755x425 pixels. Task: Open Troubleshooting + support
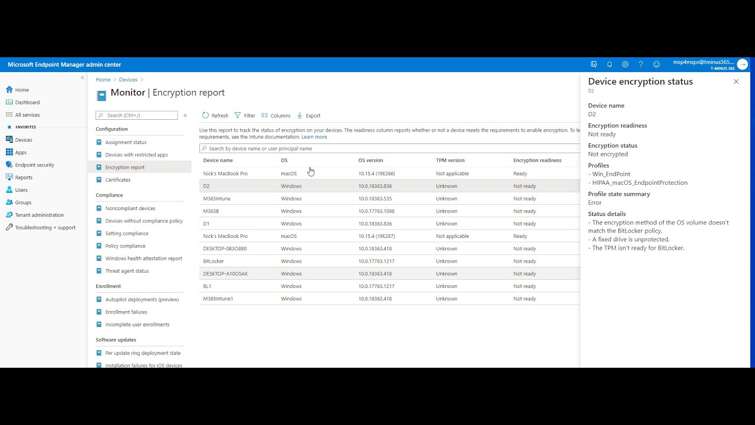[45, 227]
